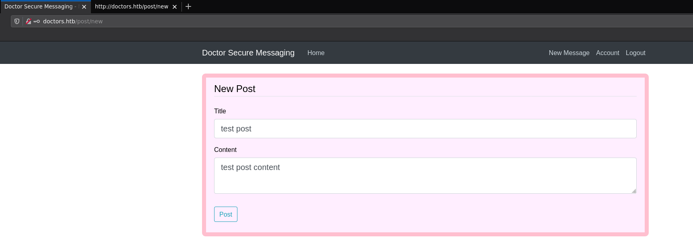Click the insecure connection padlock icon
The image size is (693, 248).
click(x=29, y=21)
